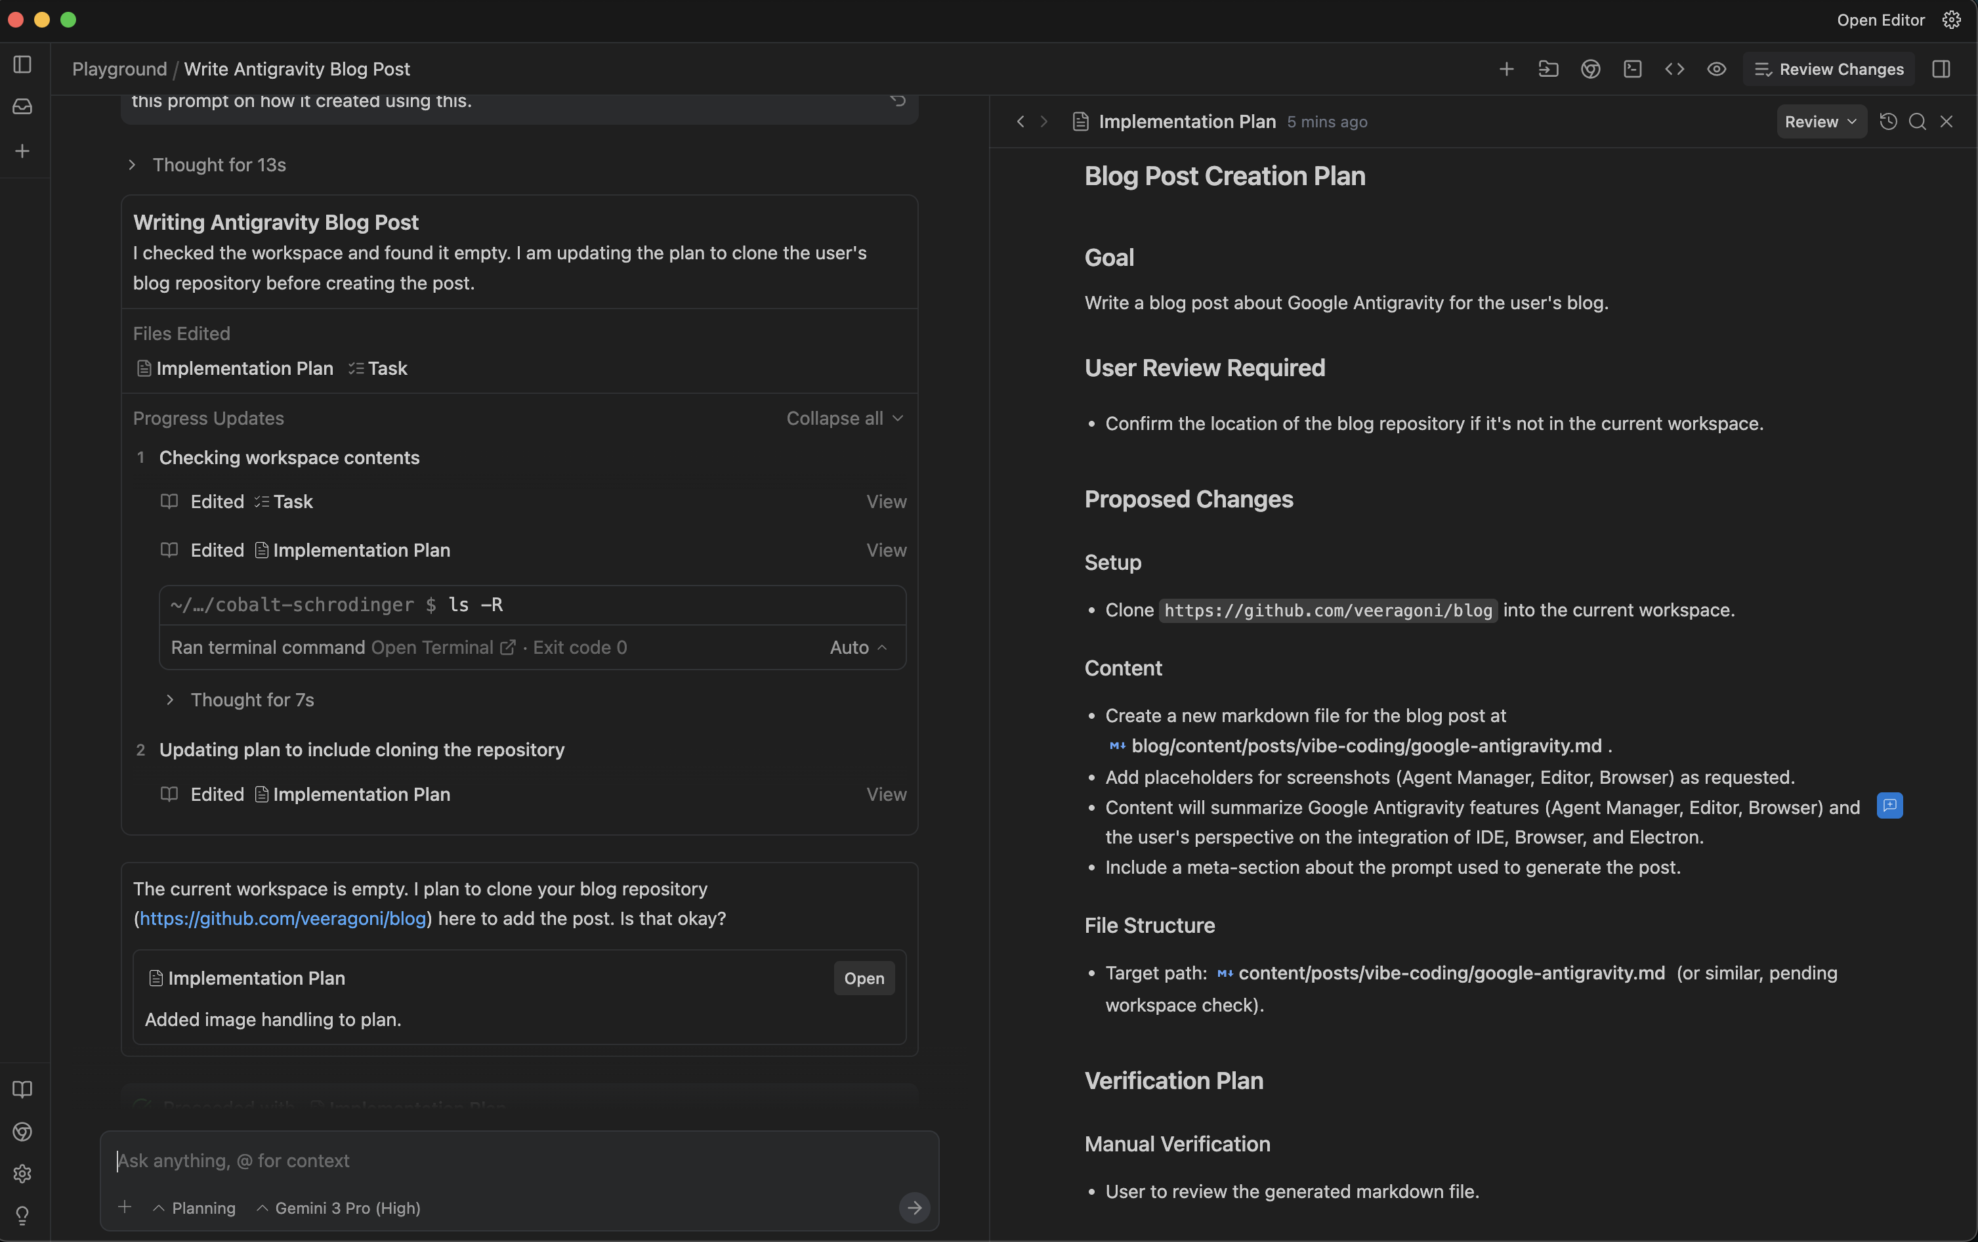
Task: Click the terminal icon in top toolbar
Action: (1632, 69)
